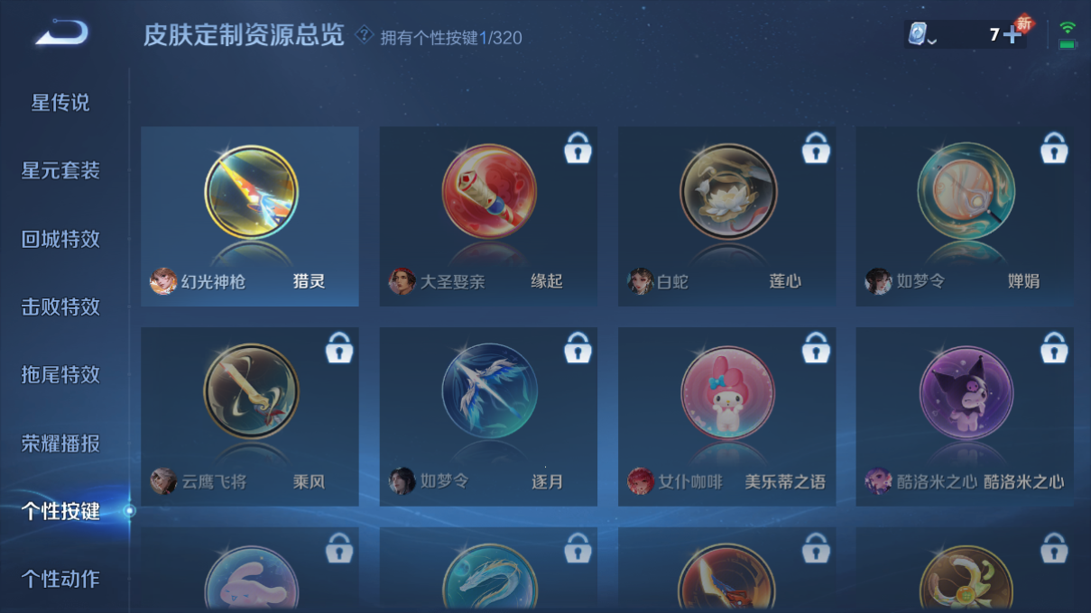The height and width of the screenshot is (613, 1091).
Task: Open the help question mark icon
Action: [364, 35]
